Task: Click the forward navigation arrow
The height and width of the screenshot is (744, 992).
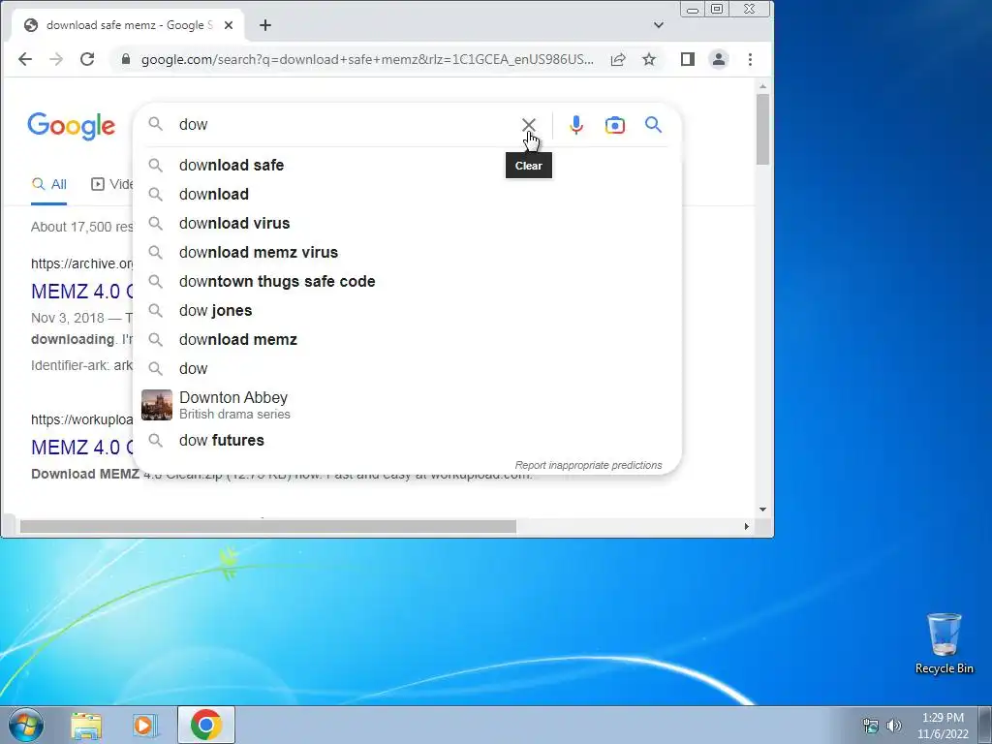Action: [x=56, y=59]
